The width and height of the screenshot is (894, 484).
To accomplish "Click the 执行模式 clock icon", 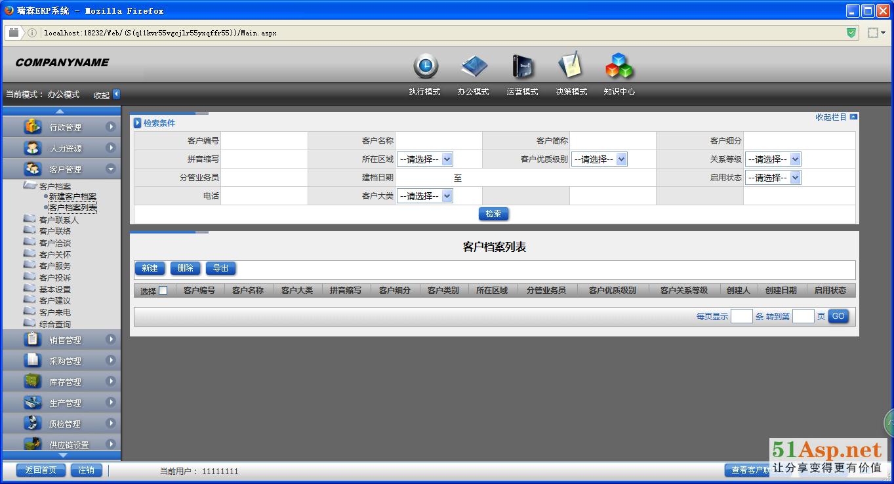I will point(425,66).
